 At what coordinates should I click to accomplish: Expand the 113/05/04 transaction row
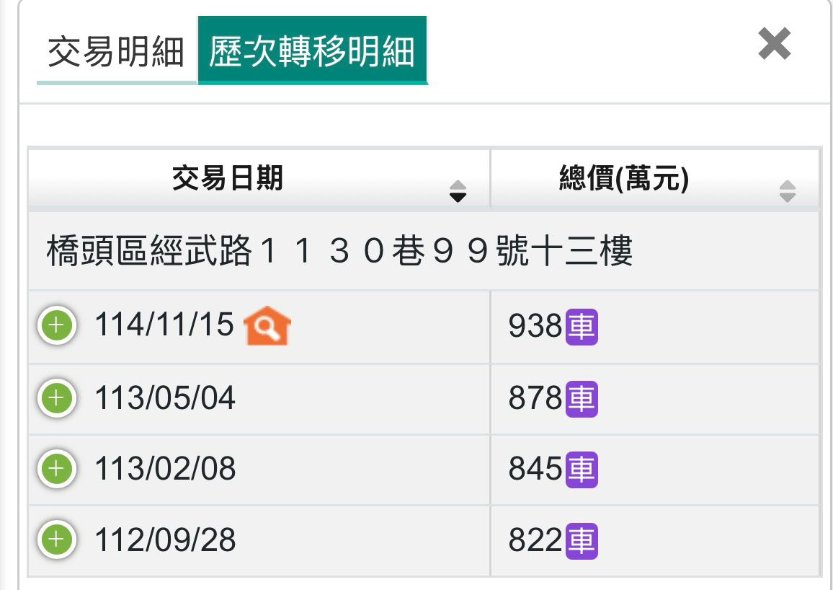click(57, 398)
